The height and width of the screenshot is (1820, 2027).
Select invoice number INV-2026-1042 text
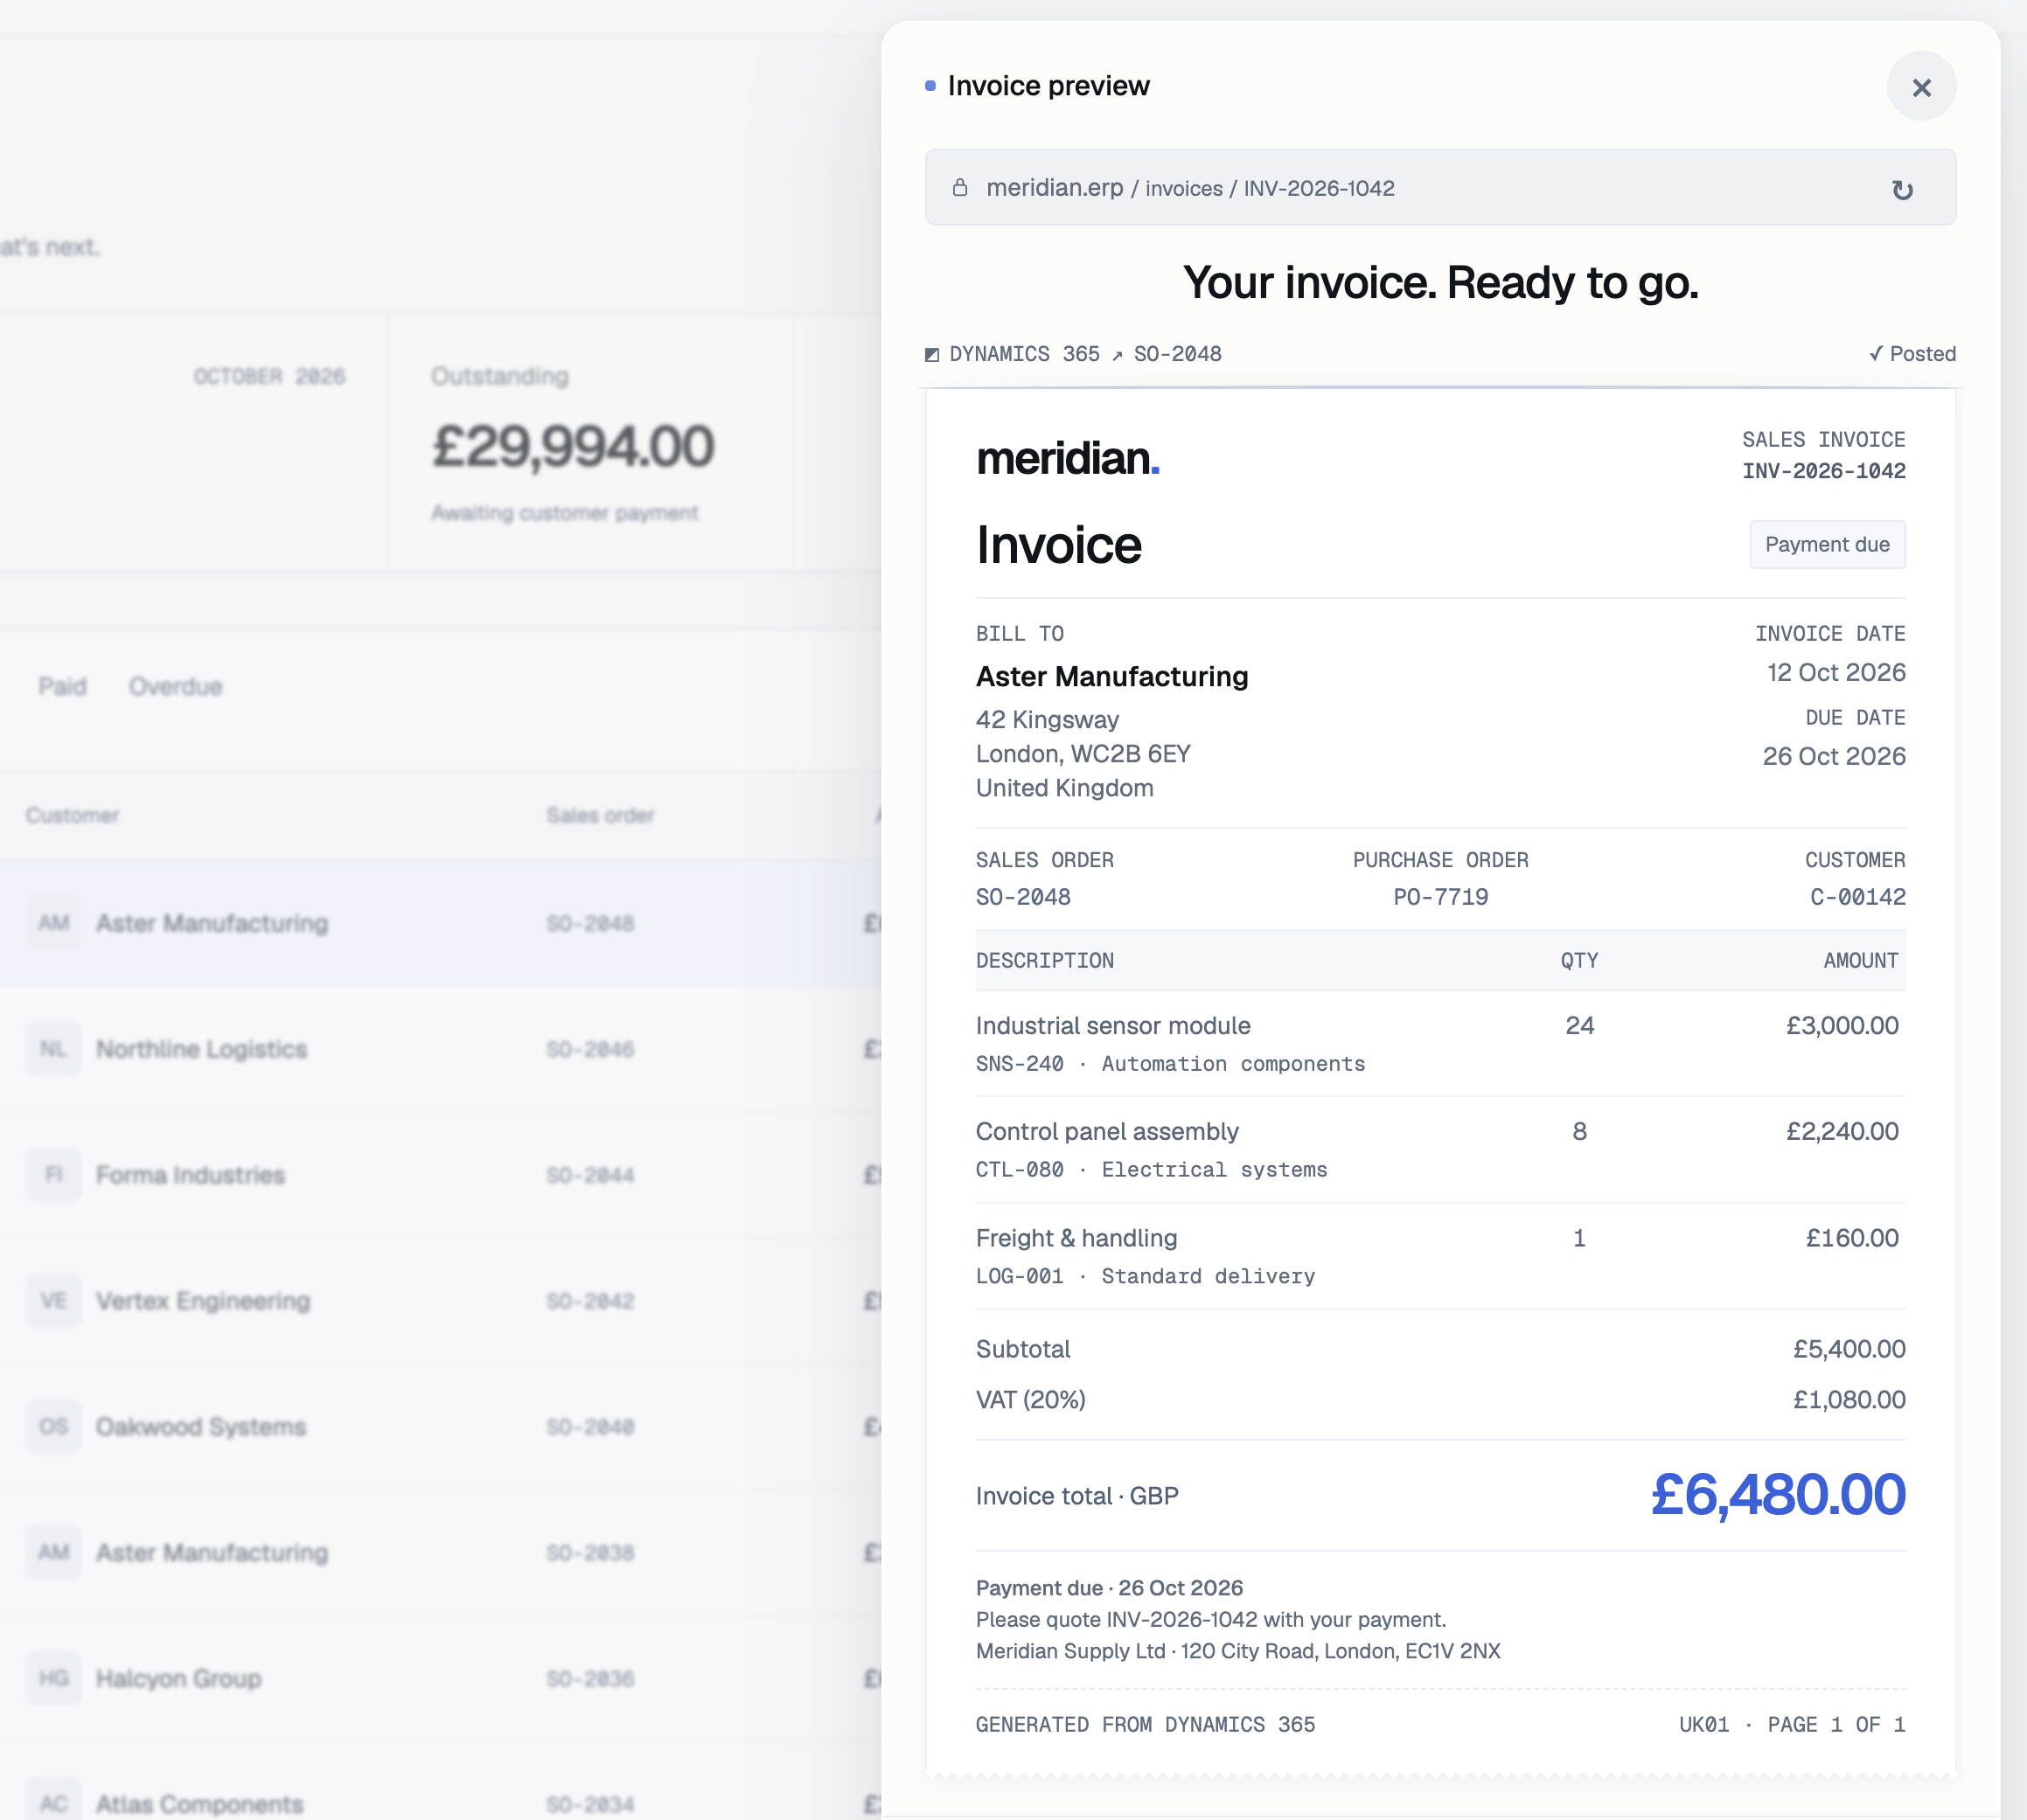tap(1823, 471)
